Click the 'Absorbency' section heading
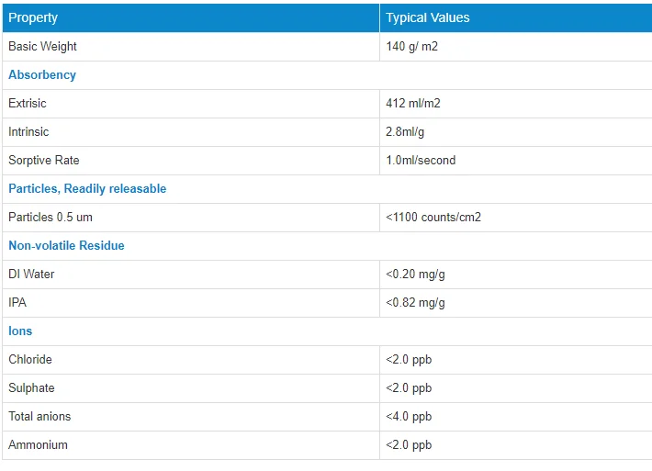Image resolution: width=652 pixels, height=471 pixels. pyautogui.click(x=42, y=75)
